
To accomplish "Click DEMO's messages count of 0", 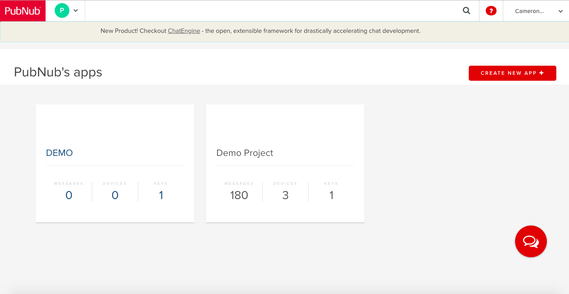I will point(69,195).
